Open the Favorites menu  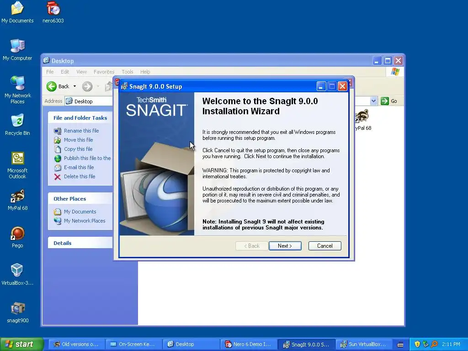click(104, 72)
